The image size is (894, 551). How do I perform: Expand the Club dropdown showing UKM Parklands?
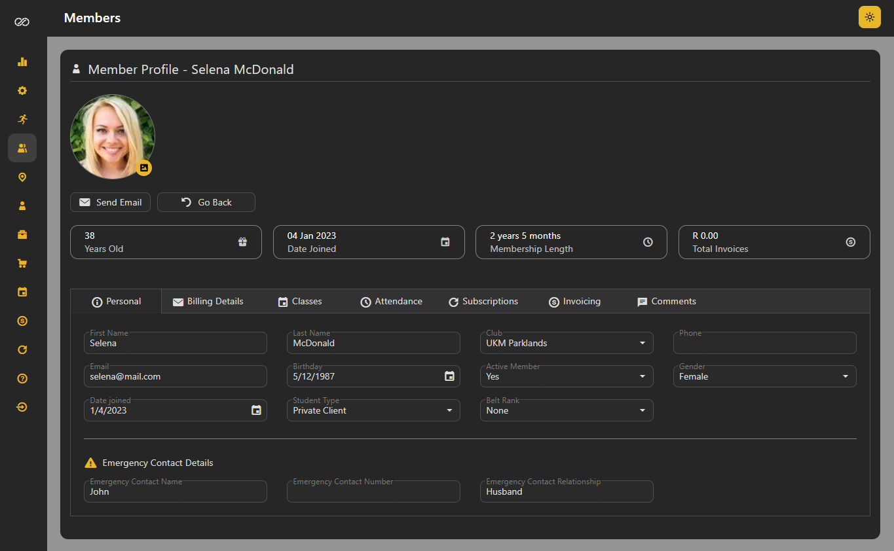point(567,343)
